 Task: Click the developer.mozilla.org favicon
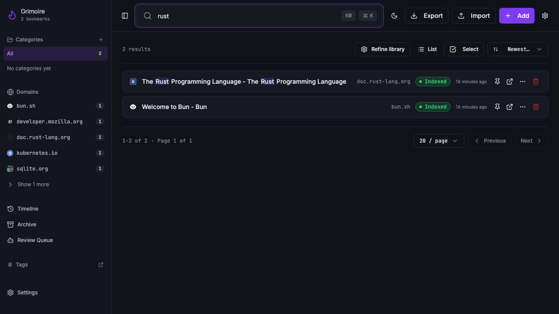click(10, 122)
